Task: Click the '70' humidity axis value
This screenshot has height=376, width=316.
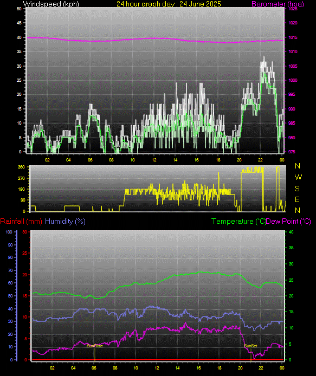Action: [10, 270]
